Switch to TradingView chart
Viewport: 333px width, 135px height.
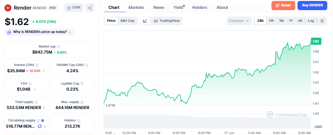tap(167, 21)
